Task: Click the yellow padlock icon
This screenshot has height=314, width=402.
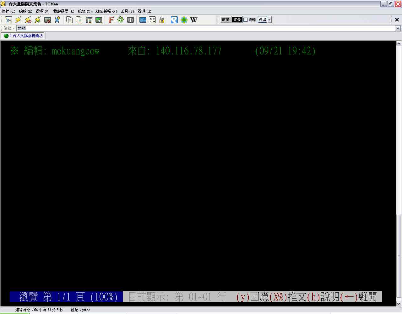Action: 162,20
